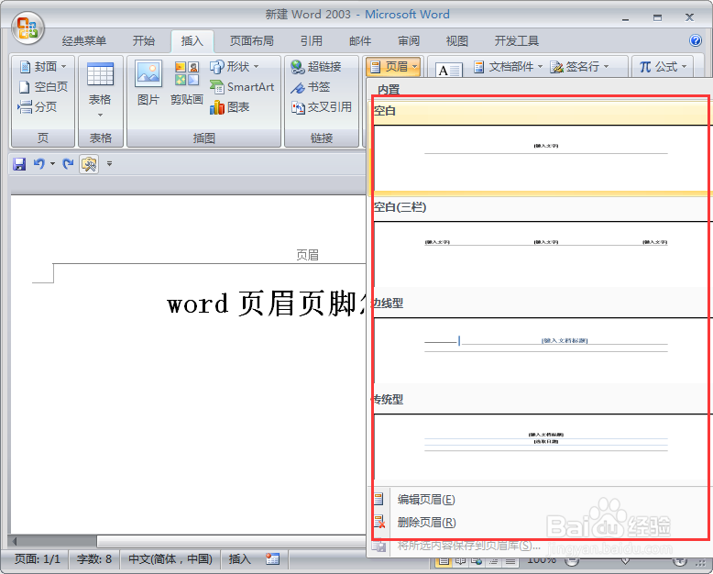Insert a blank page (空白页)
The image size is (713, 574).
click(x=44, y=87)
